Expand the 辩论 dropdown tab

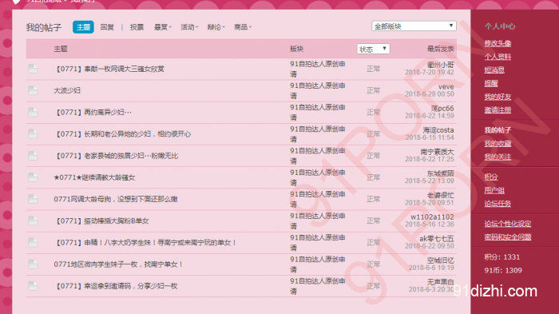pos(216,27)
